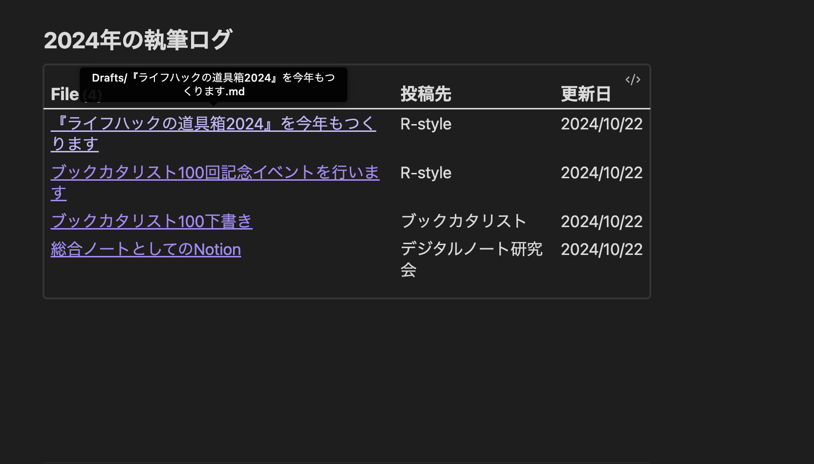
Task: Click the R-style value for ライフハック entry
Action: pos(425,124)
